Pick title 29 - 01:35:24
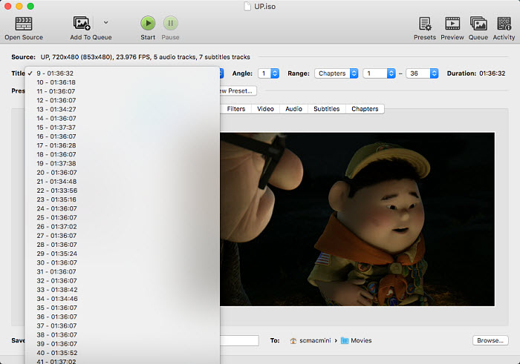The width and height of the screenshot is (520, 364). point(122,254)
